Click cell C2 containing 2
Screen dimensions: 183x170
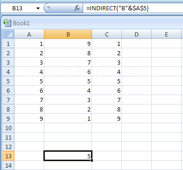pos(107,53)
